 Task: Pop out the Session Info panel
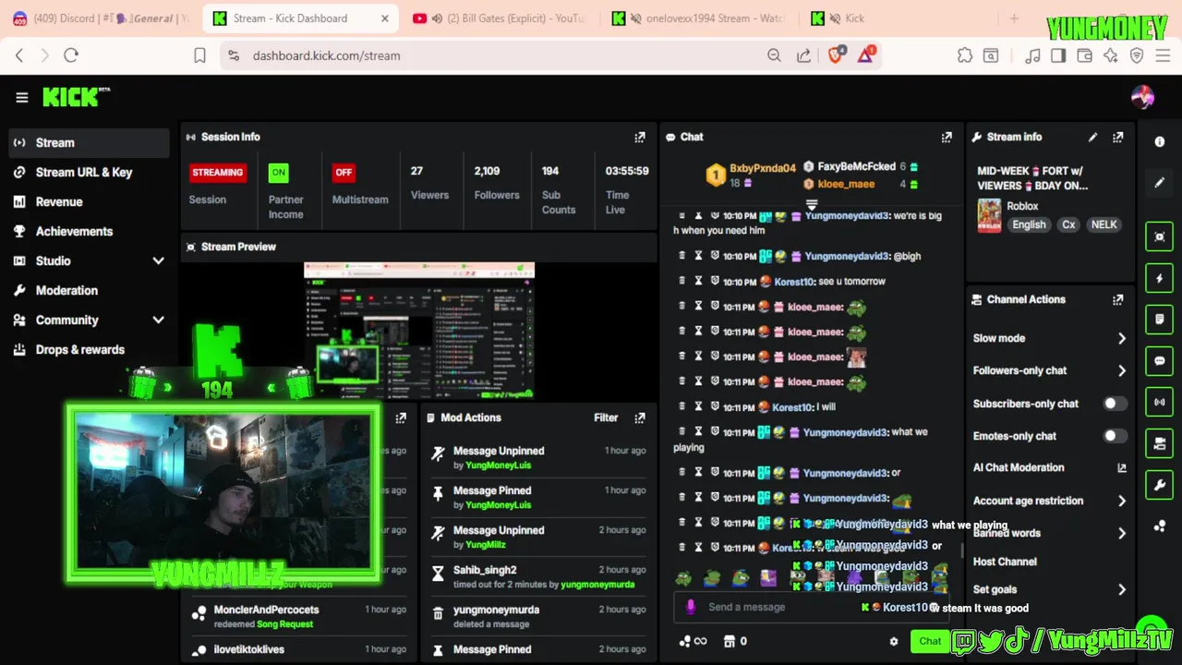click(640, 137)
